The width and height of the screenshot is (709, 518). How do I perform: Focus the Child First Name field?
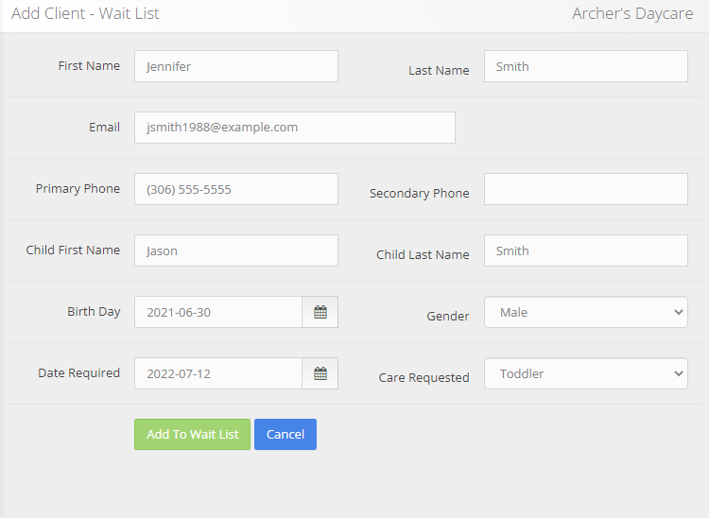(235, 250)
